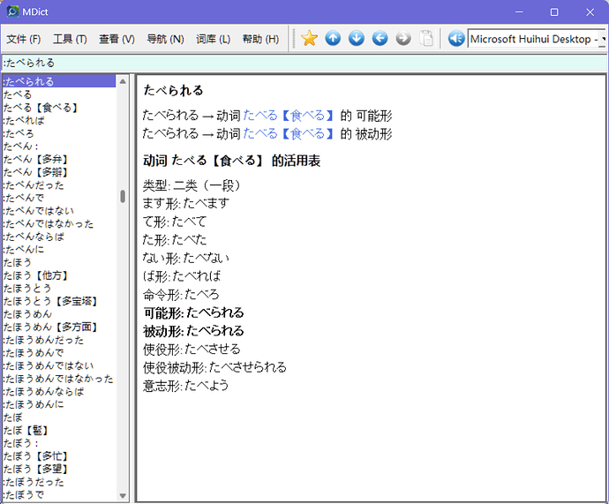
Task: Open the voice dropdown Microsoft Huihui Desktop
Action: click(537, 39)
